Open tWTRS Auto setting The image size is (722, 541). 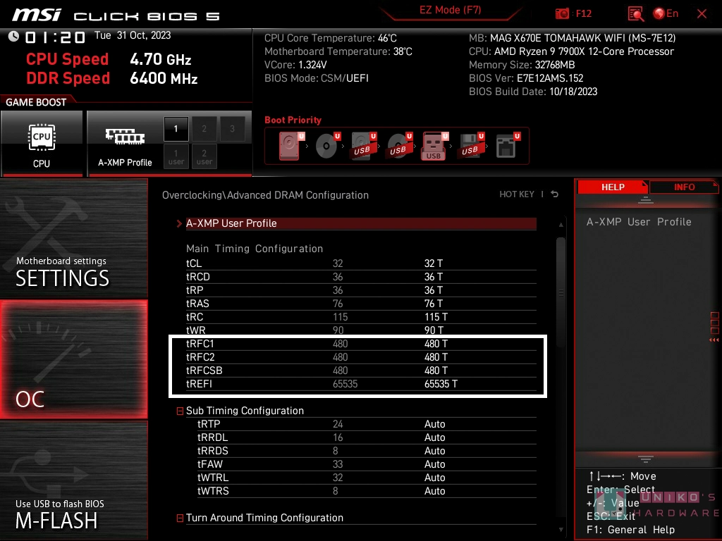(434, 491)
